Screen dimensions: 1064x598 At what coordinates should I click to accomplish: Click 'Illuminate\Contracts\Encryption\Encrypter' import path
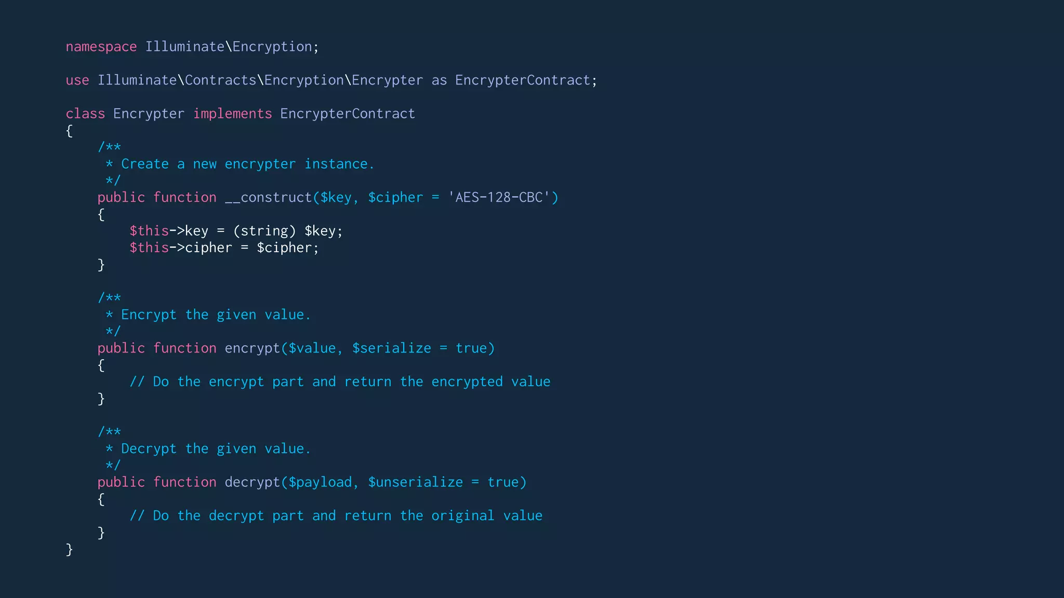point(260,80)
